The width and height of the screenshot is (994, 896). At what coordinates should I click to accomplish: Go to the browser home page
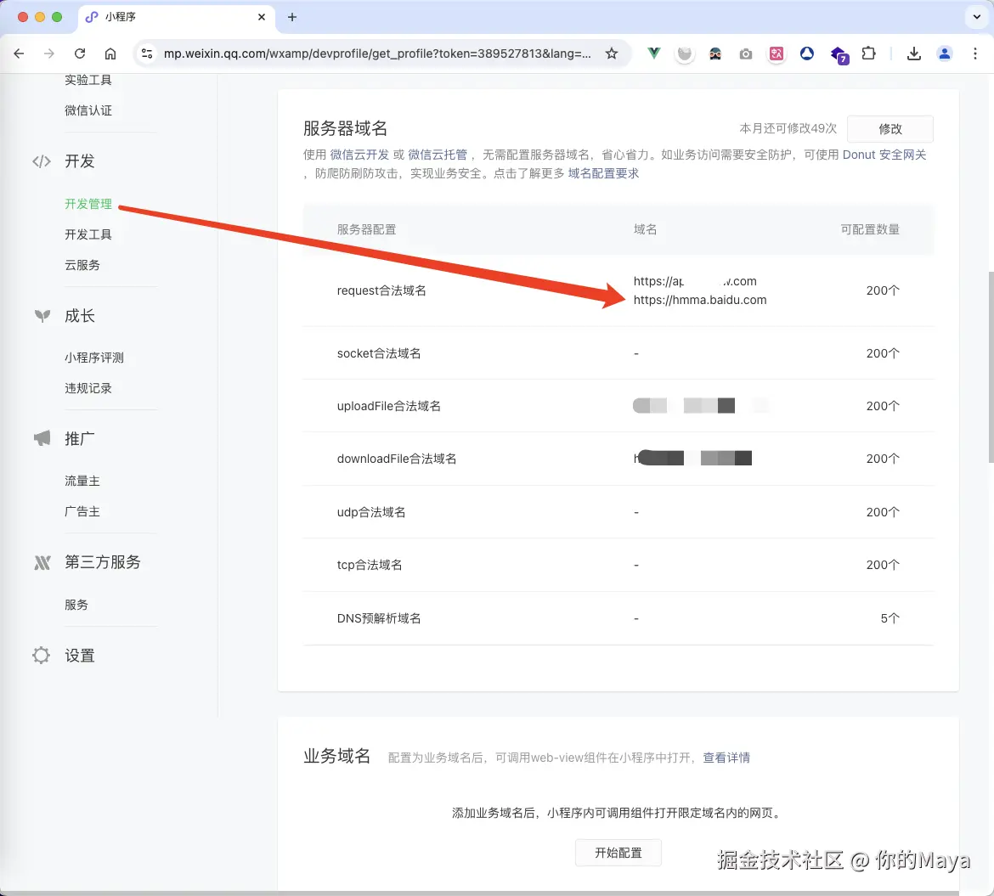[x=110, y=54]
